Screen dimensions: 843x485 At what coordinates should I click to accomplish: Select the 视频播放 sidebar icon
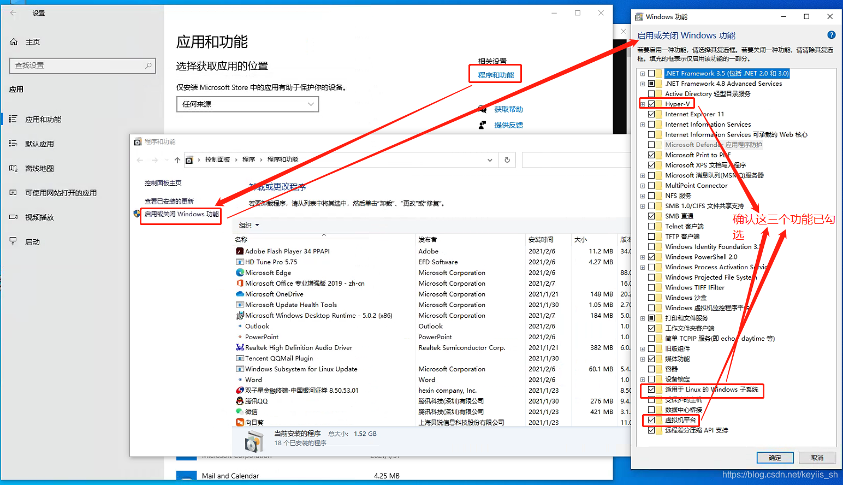13,217
